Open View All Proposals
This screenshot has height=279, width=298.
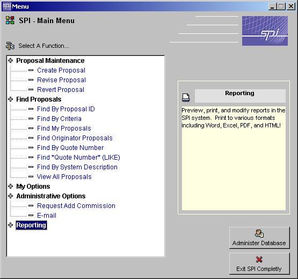coord(64,177)
